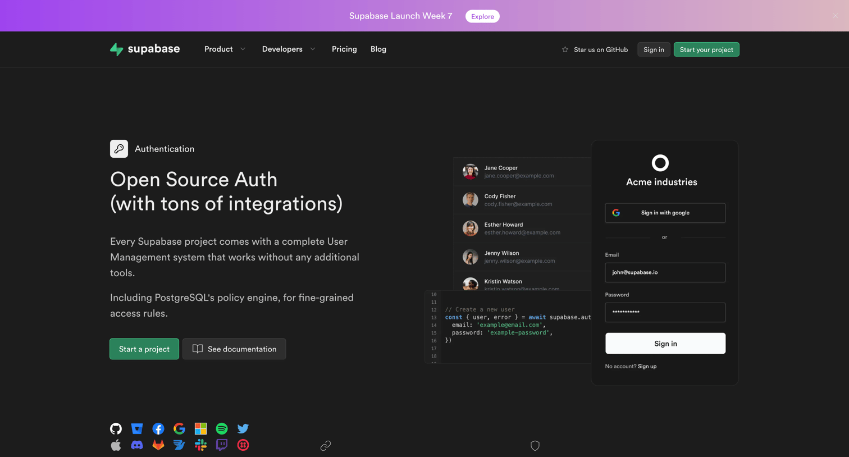This screenshot has width=849, height=457.
Task: Click Esther Howard's avatar
Action: click(x=471, y=228)
